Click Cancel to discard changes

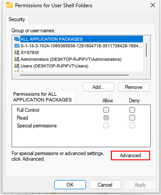tap(105, 185)
